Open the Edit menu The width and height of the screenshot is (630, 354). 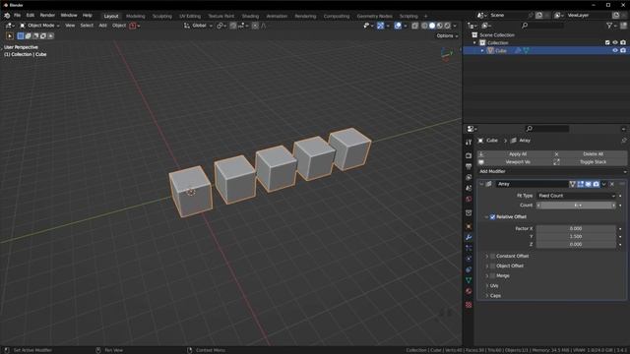point(31,16)
